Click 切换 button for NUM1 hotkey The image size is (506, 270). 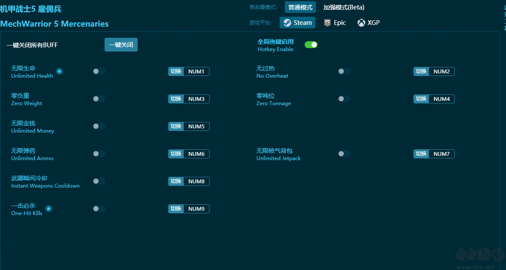coord(176,72)
